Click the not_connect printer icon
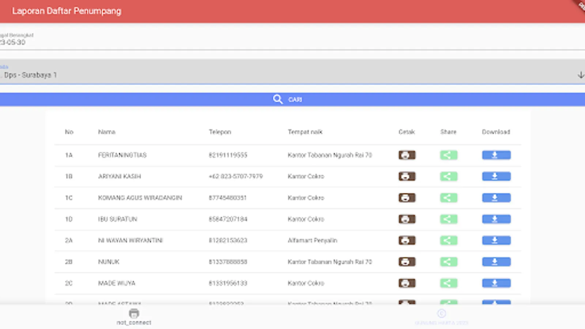Image resolution: width=585 pixels, height=329 pixels. 134,314
